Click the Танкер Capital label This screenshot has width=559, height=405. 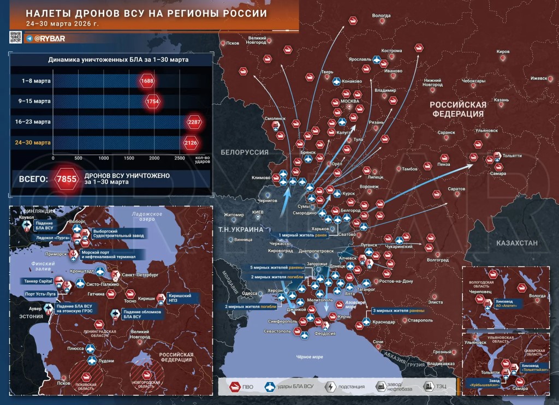(x=38, y=281)
